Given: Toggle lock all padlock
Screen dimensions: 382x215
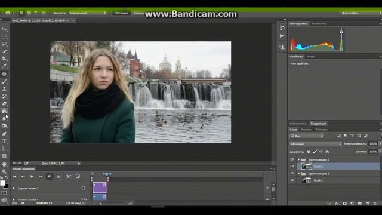Looking at the screenshot, I should pyautogui.click(x=327, y=152).
